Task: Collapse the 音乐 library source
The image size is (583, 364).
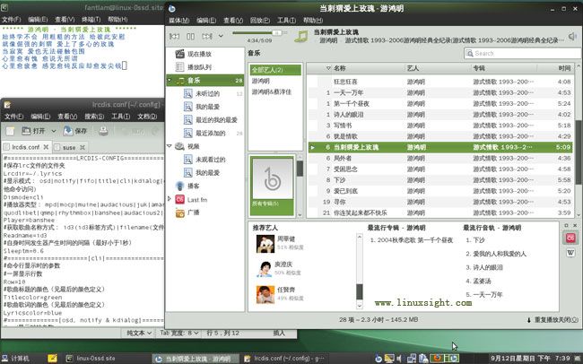Action: (170, 80)
